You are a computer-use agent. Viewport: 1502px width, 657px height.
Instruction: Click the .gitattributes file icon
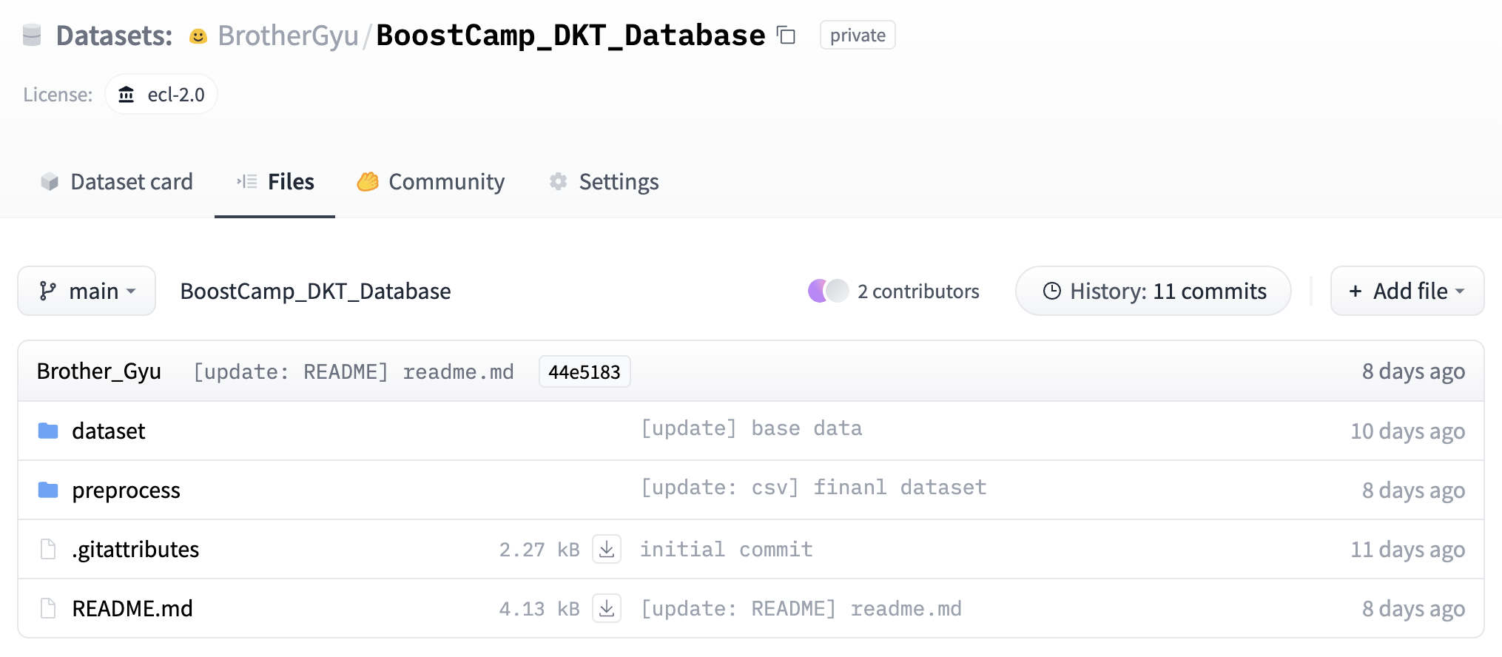(48, 549)
